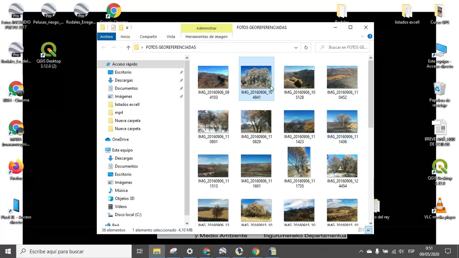Open the Firefox desktop shortcut

16,170
